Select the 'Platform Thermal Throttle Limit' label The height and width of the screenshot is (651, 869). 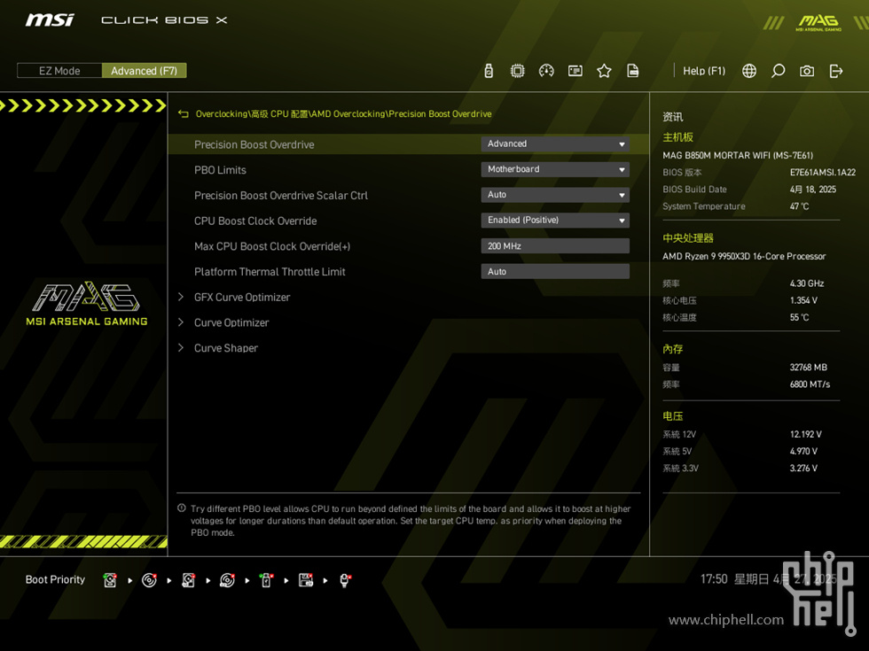(270, 272)
